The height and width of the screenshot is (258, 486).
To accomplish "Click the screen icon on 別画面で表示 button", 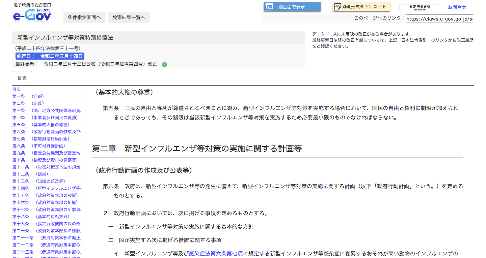I will point(269,6).
